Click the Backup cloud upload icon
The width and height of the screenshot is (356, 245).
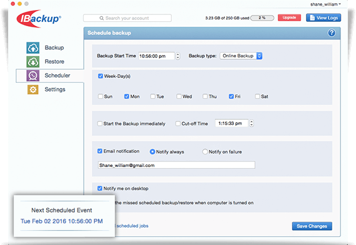tap(33, 48)
